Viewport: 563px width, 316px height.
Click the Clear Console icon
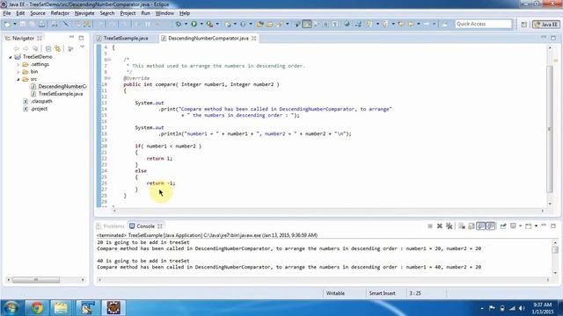click(x=462, y=226)
